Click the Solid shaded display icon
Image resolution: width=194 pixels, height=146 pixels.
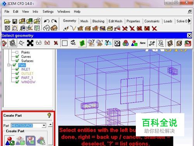pyautogui.click(x=54, y=28)
